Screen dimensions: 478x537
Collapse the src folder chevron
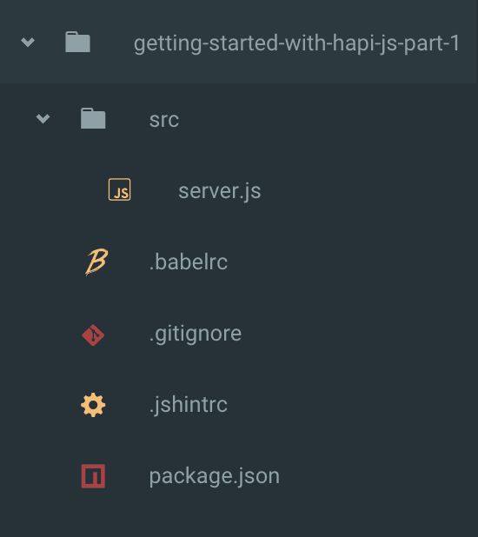[43, 118]
